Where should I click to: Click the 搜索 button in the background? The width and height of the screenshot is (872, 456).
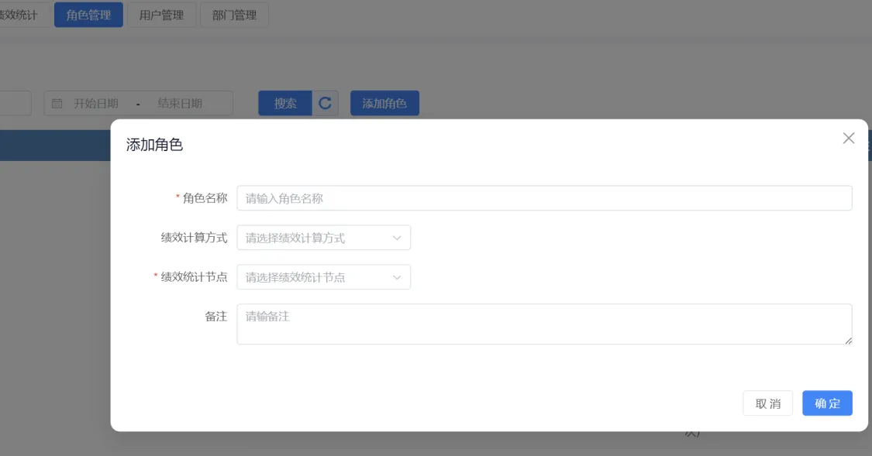(x=285, y=103)
